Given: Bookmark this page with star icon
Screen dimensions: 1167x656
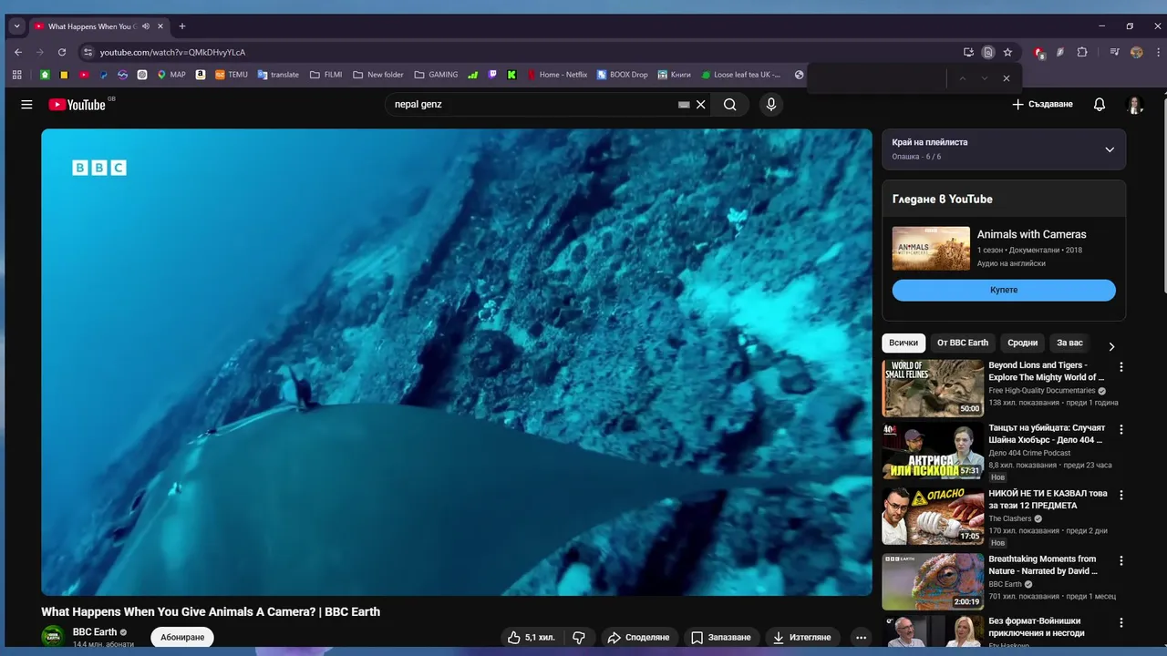Looking at the screenshot, I should (x=1007, y=52).
